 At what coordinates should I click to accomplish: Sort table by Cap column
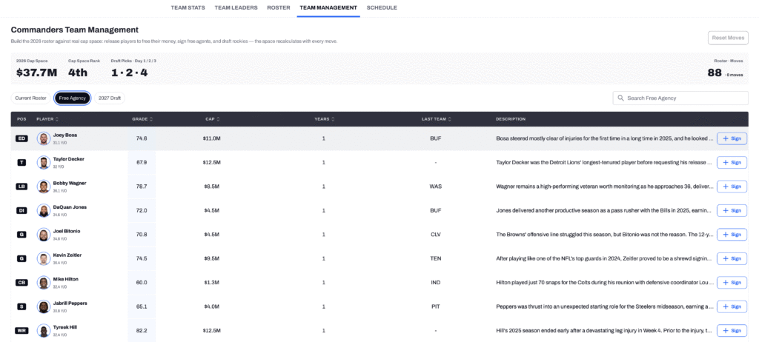(x=211, y=119)
